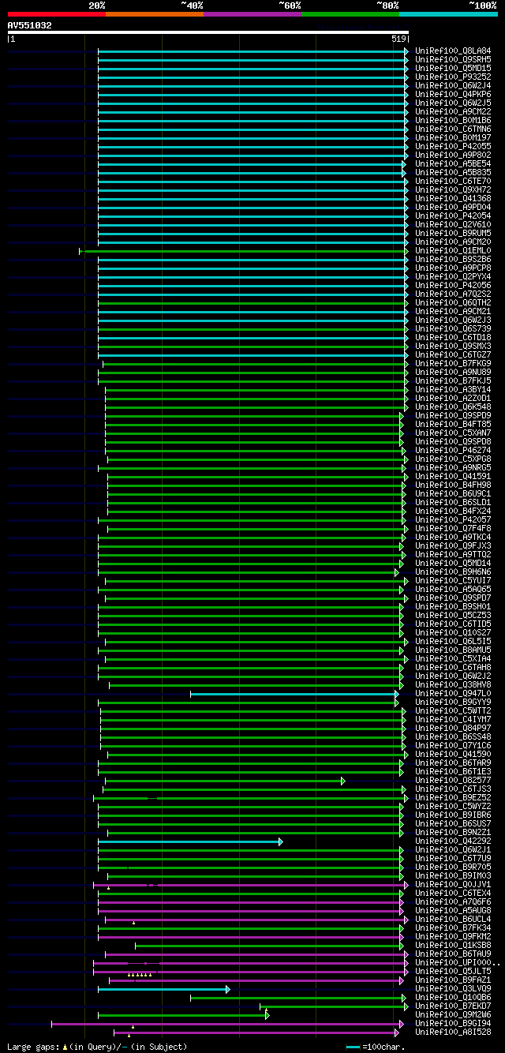Open hit UniRef100_Q9SRH5
This screenshot has height=1053, width=505.
tap(453, 60)
